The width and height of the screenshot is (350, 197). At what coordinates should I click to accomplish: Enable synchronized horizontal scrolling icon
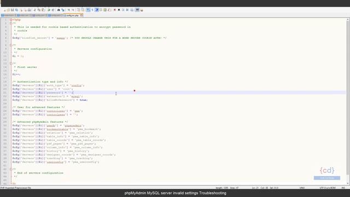click(83, 10)
